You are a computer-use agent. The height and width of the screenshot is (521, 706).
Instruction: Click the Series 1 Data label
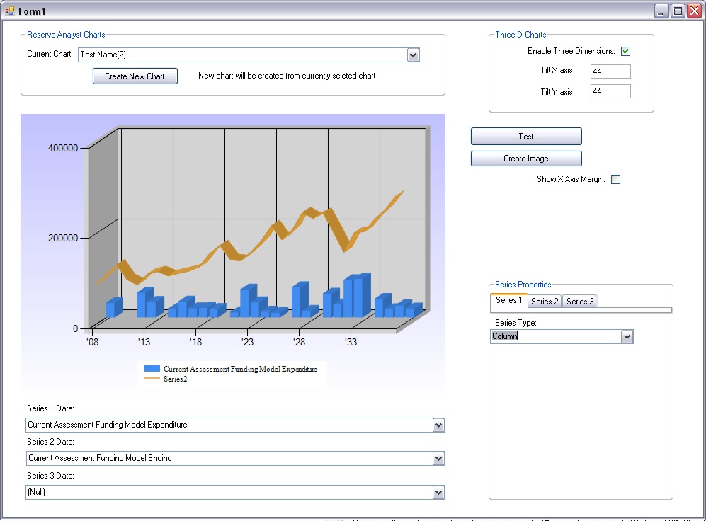[50, 408]
